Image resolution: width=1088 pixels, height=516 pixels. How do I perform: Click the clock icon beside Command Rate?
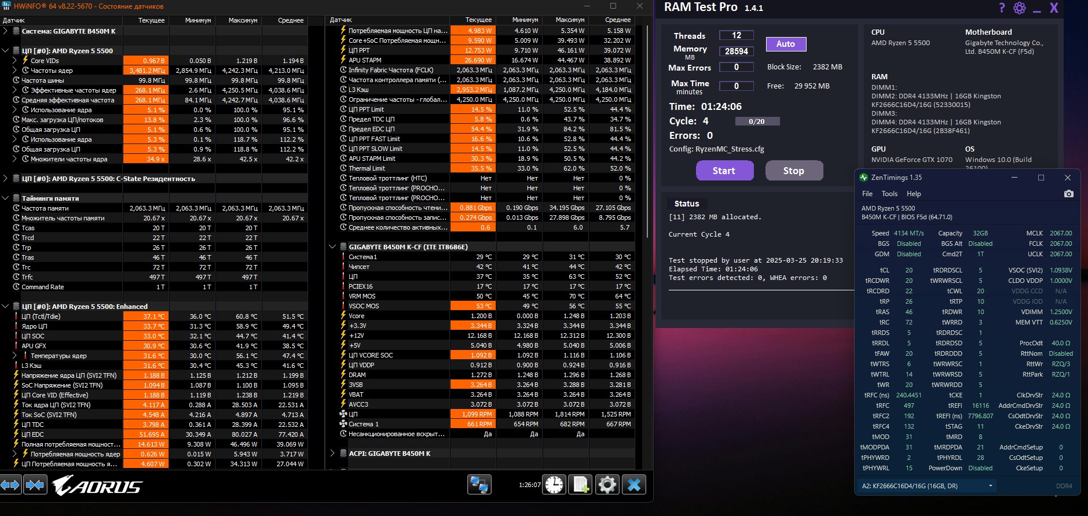pyautogui.click(x=16, y=287)
